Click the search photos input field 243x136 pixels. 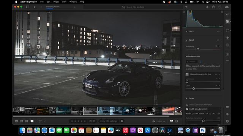[133, 7]
